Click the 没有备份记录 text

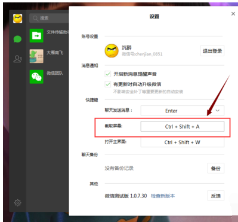[x=119, y=168]
